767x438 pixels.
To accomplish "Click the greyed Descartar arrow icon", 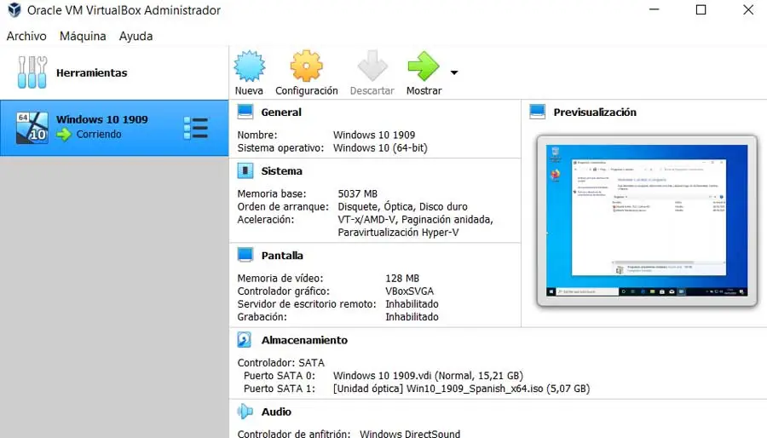I will [372, 66].
